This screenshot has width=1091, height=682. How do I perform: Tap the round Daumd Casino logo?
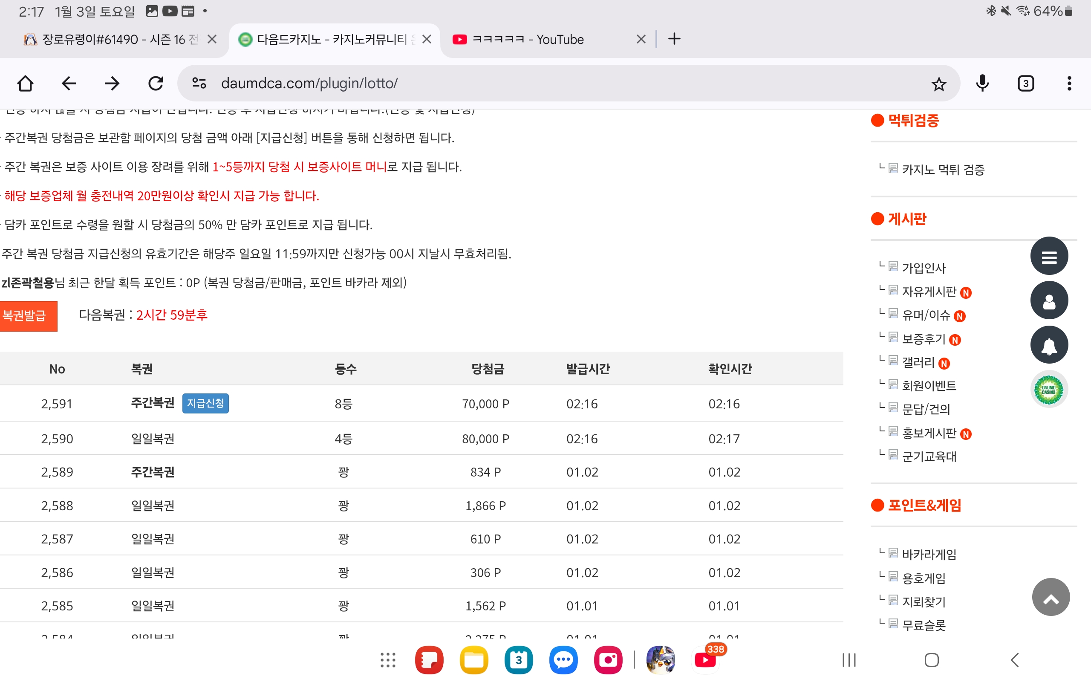tap(1049, 389)
